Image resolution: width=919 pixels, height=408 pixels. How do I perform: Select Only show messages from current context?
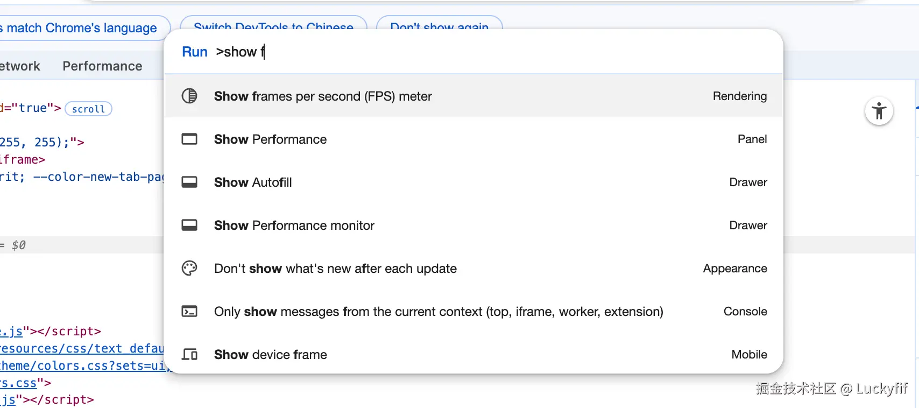(438, 312)
